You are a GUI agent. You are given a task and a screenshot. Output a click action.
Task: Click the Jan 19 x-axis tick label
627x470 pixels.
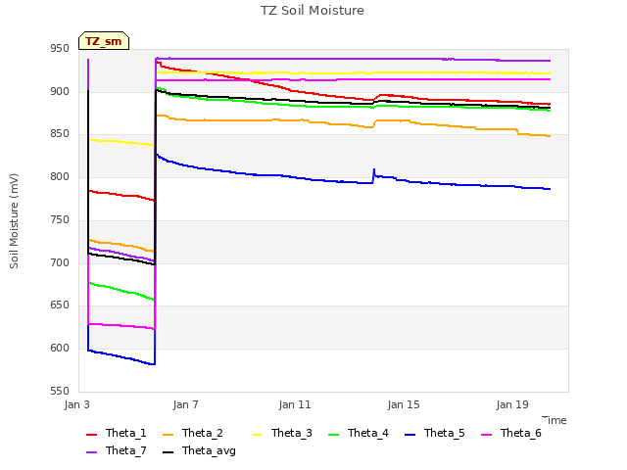click(512, 404)
